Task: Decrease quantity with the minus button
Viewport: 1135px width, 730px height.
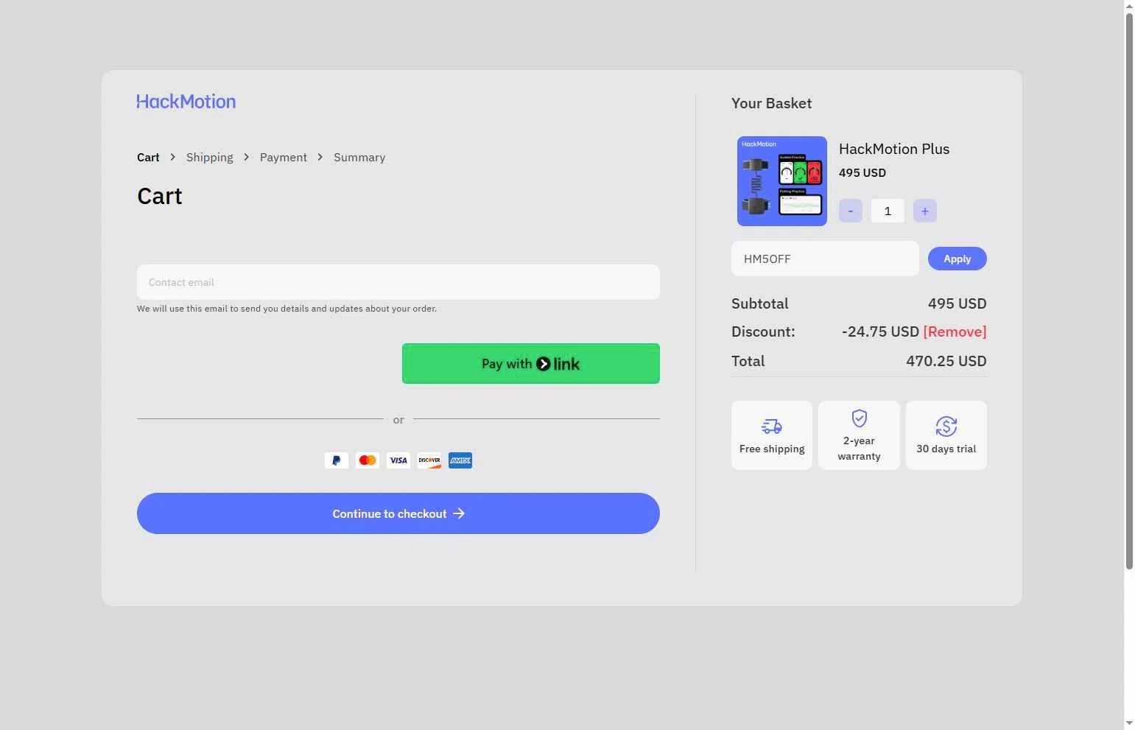Action: (x=851, y=211)
